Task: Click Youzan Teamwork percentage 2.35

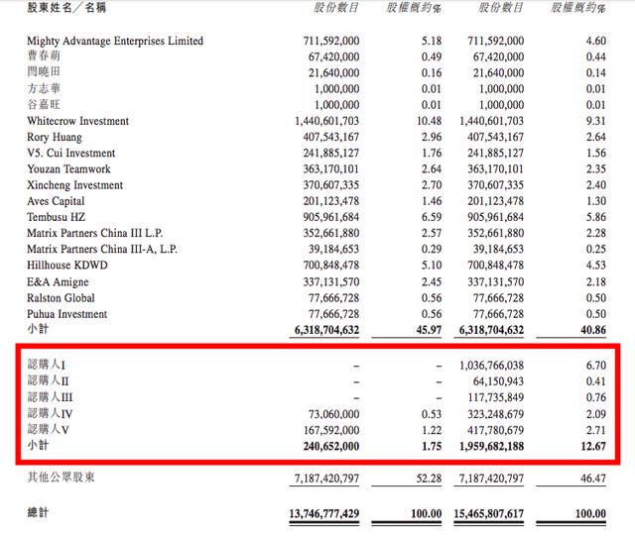Action: click(596, 169)
